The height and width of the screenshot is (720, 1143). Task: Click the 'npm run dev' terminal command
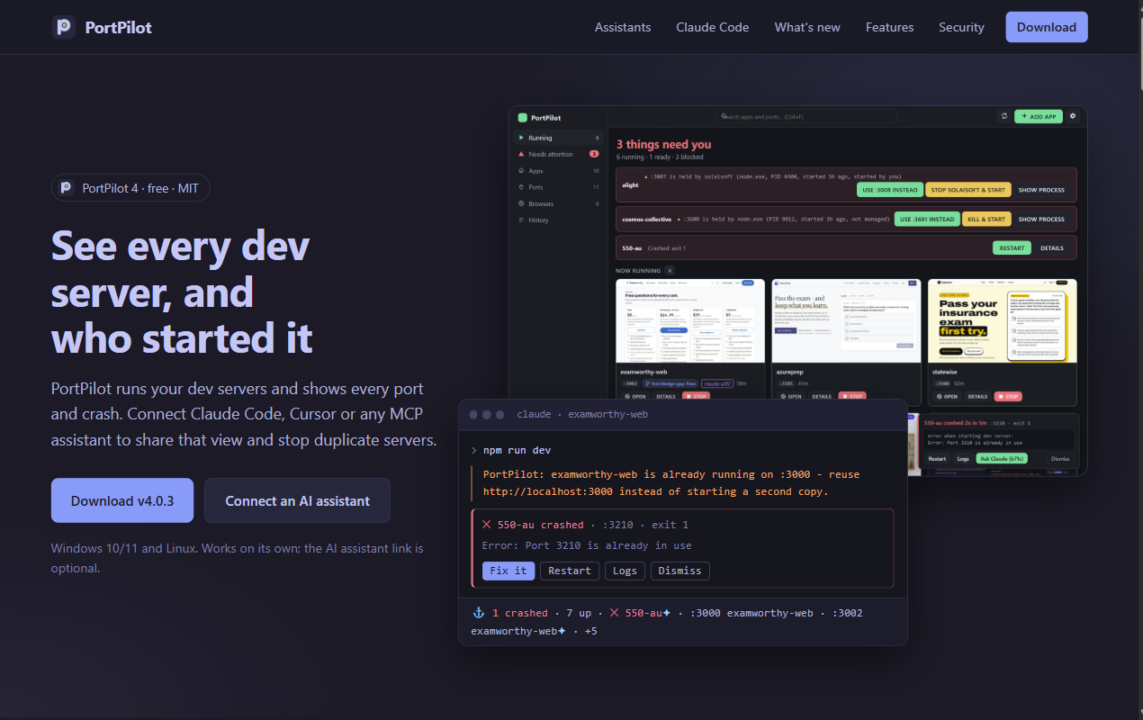(x=517, y=450)
